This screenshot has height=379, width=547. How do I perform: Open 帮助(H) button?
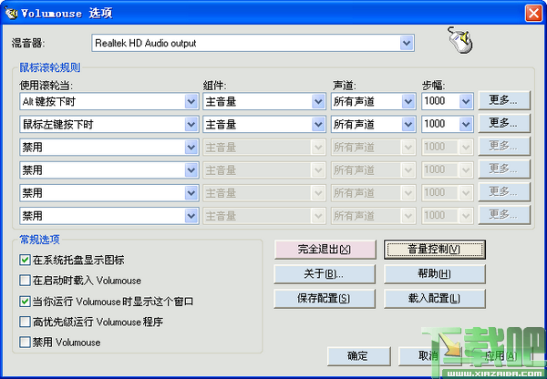tap(435, 274)
